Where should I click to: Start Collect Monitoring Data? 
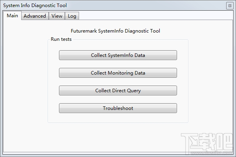coord(118,73)
